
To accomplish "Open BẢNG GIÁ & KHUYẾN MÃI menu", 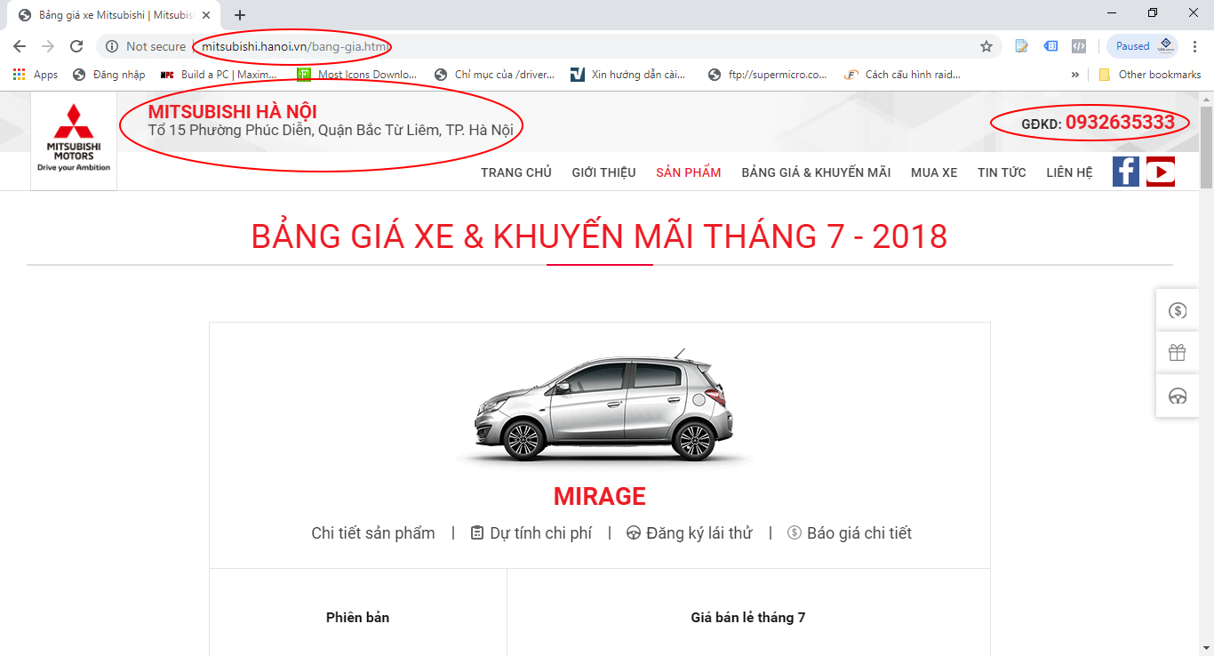I will (816, 172).
